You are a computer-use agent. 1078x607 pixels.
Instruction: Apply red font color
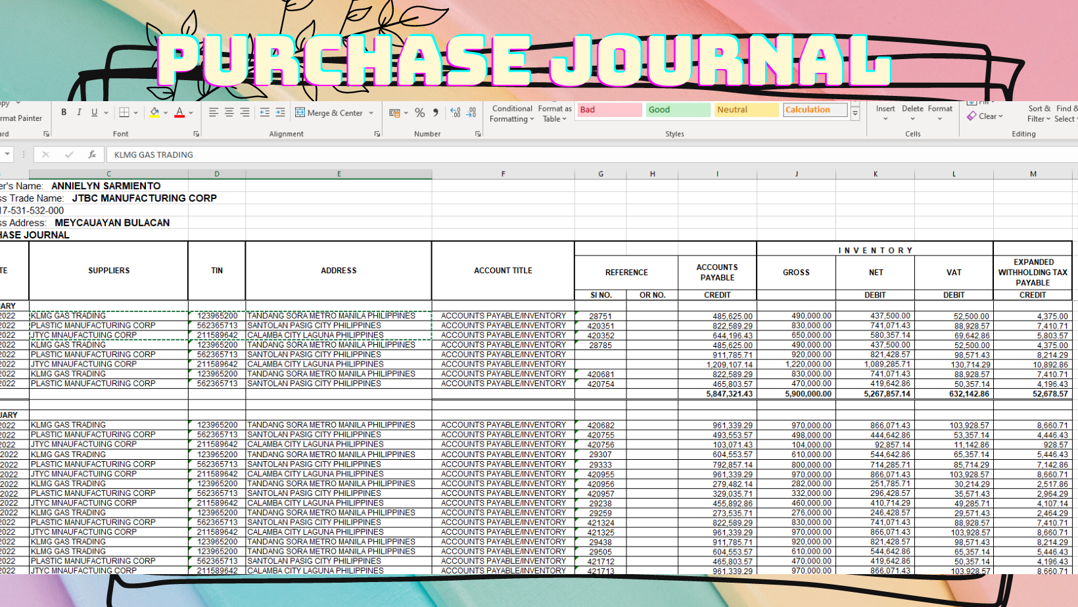click(x=179, y=112)
